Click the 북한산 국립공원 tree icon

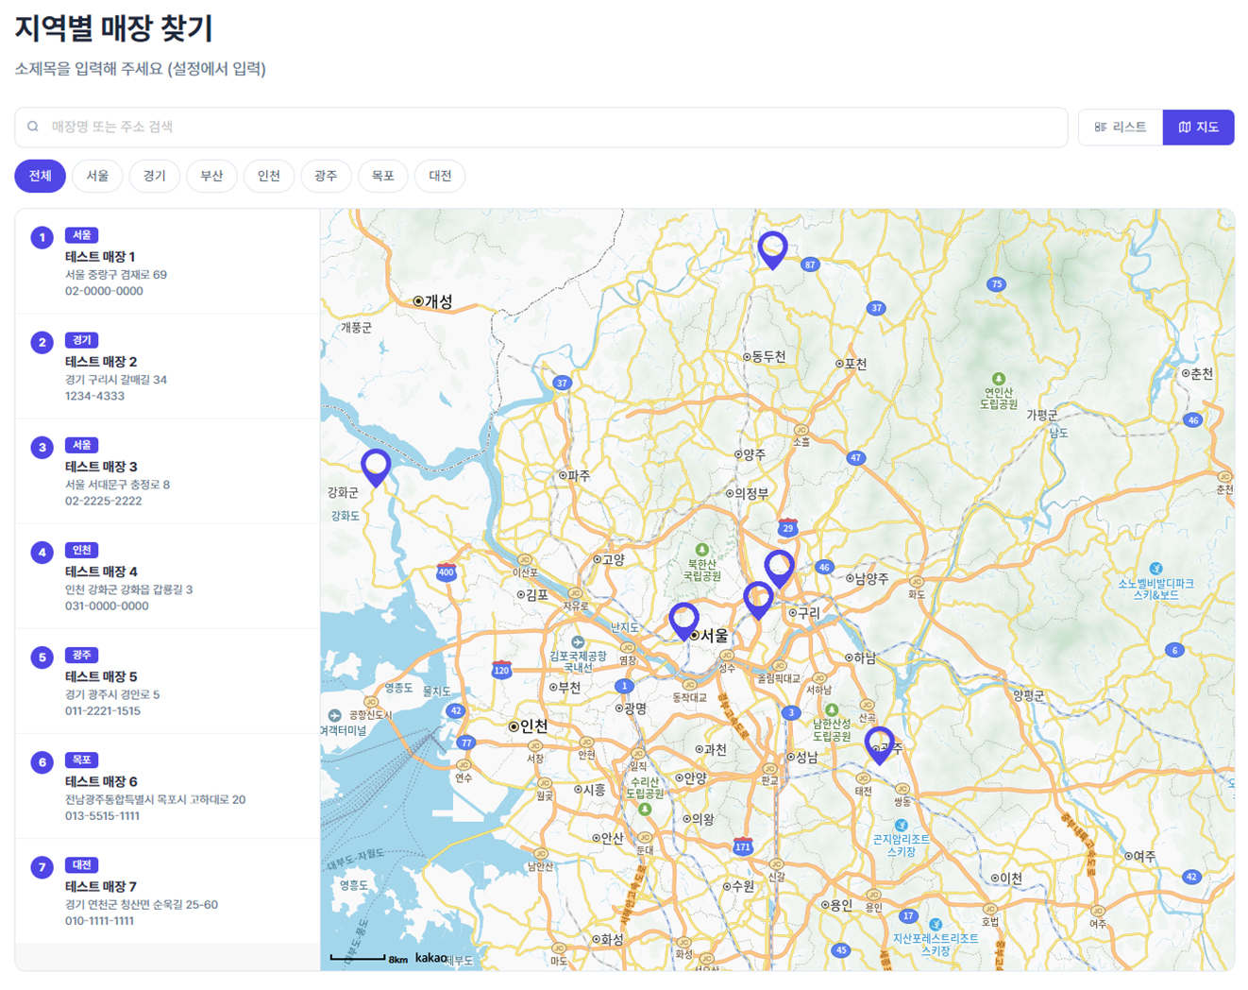[x=701, y=549]
